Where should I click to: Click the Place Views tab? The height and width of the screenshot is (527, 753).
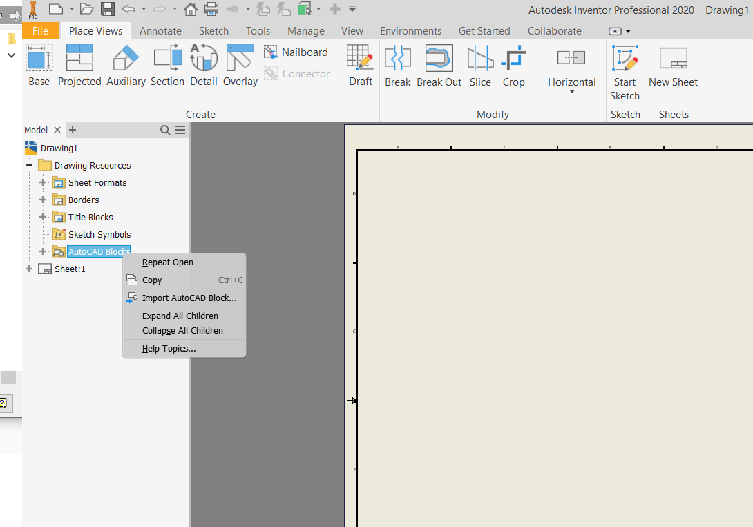95,30
